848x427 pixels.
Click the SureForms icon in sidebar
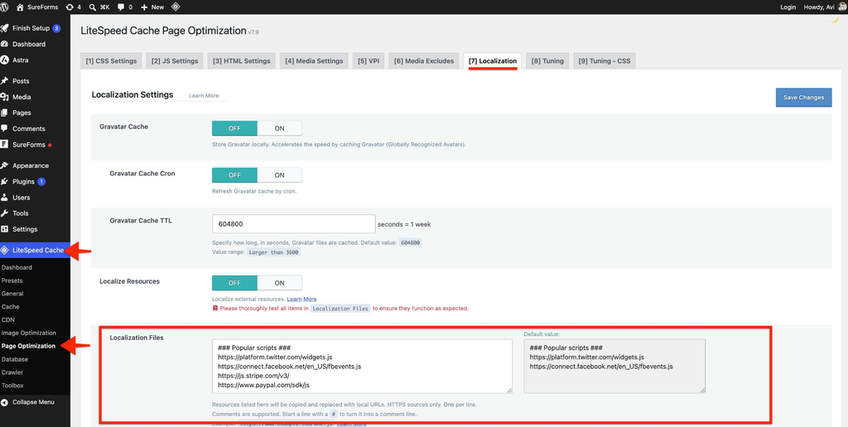tap(5, 144)
